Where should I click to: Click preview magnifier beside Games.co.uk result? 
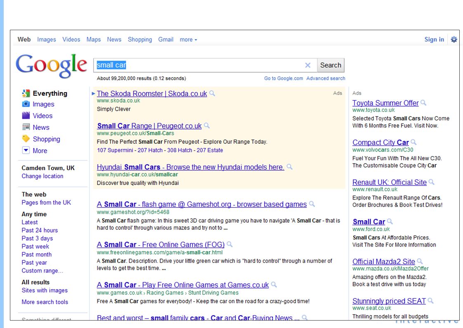(274, 285)
